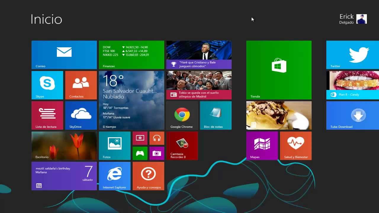Open the Escritorio desktop tile
Screen dimensions: 379x213
[64, 146]
